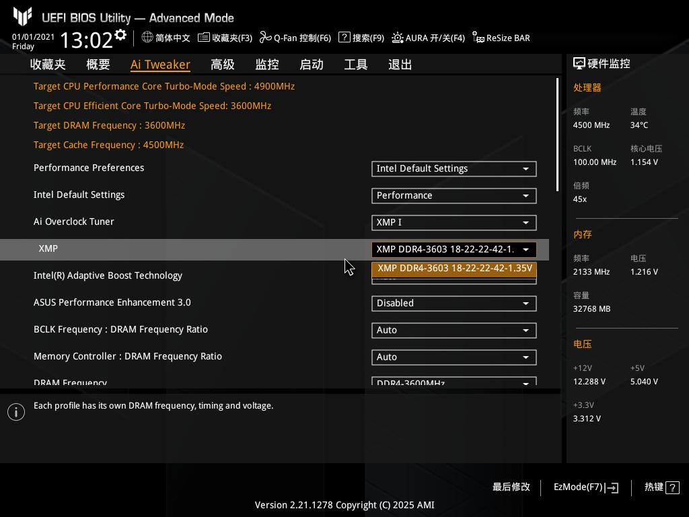Open Ai Overclock Tuner dropdown
The width and height of the screenshot is (689, 517).
[x=454, y=222]
